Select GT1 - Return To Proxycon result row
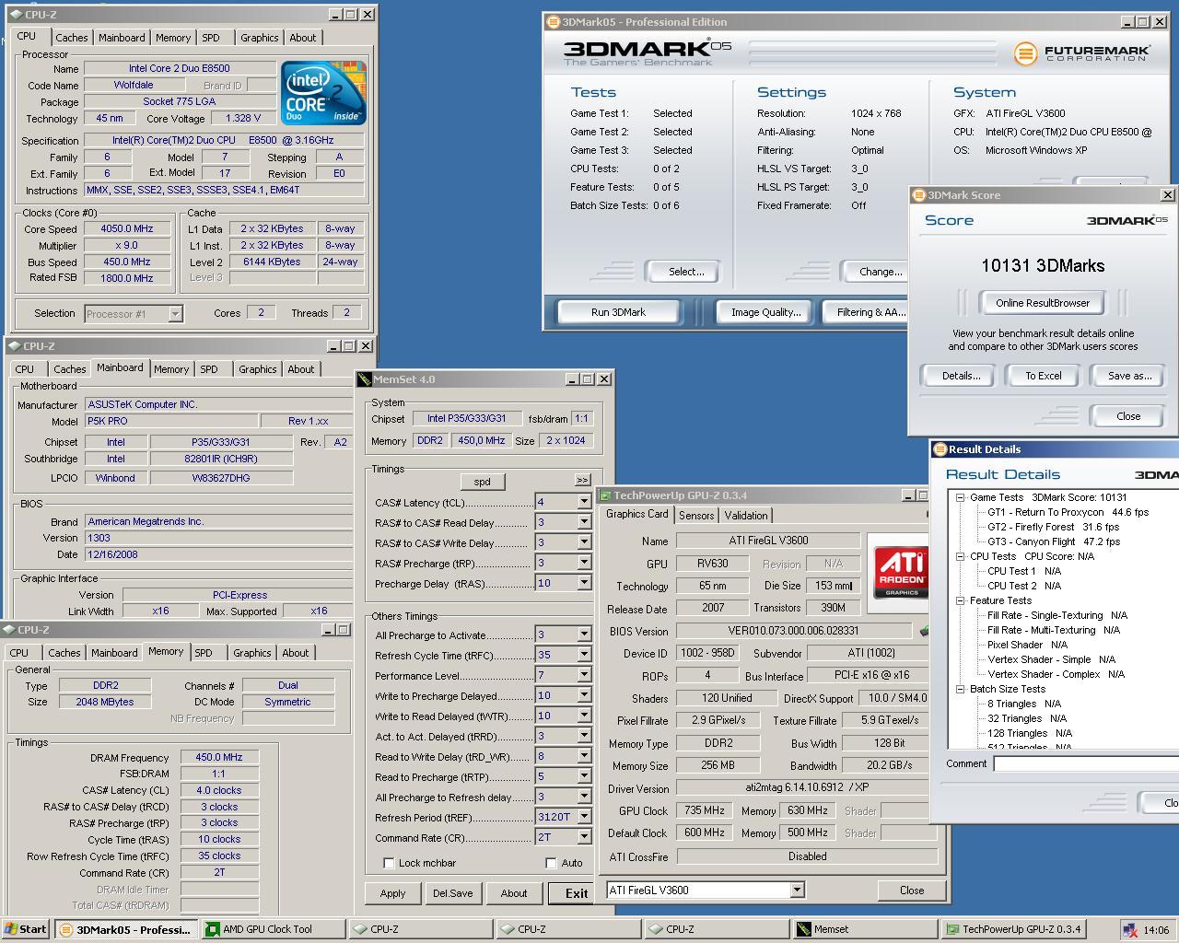This screenshot has height=943, width=1179. [1068, 512]
